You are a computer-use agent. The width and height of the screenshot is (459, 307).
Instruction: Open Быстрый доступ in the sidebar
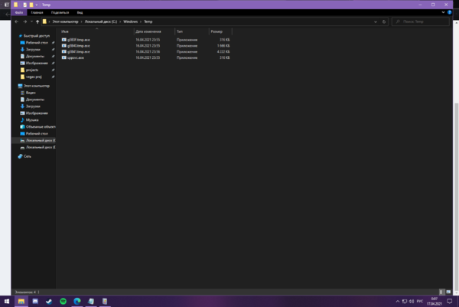coord(36,36)
